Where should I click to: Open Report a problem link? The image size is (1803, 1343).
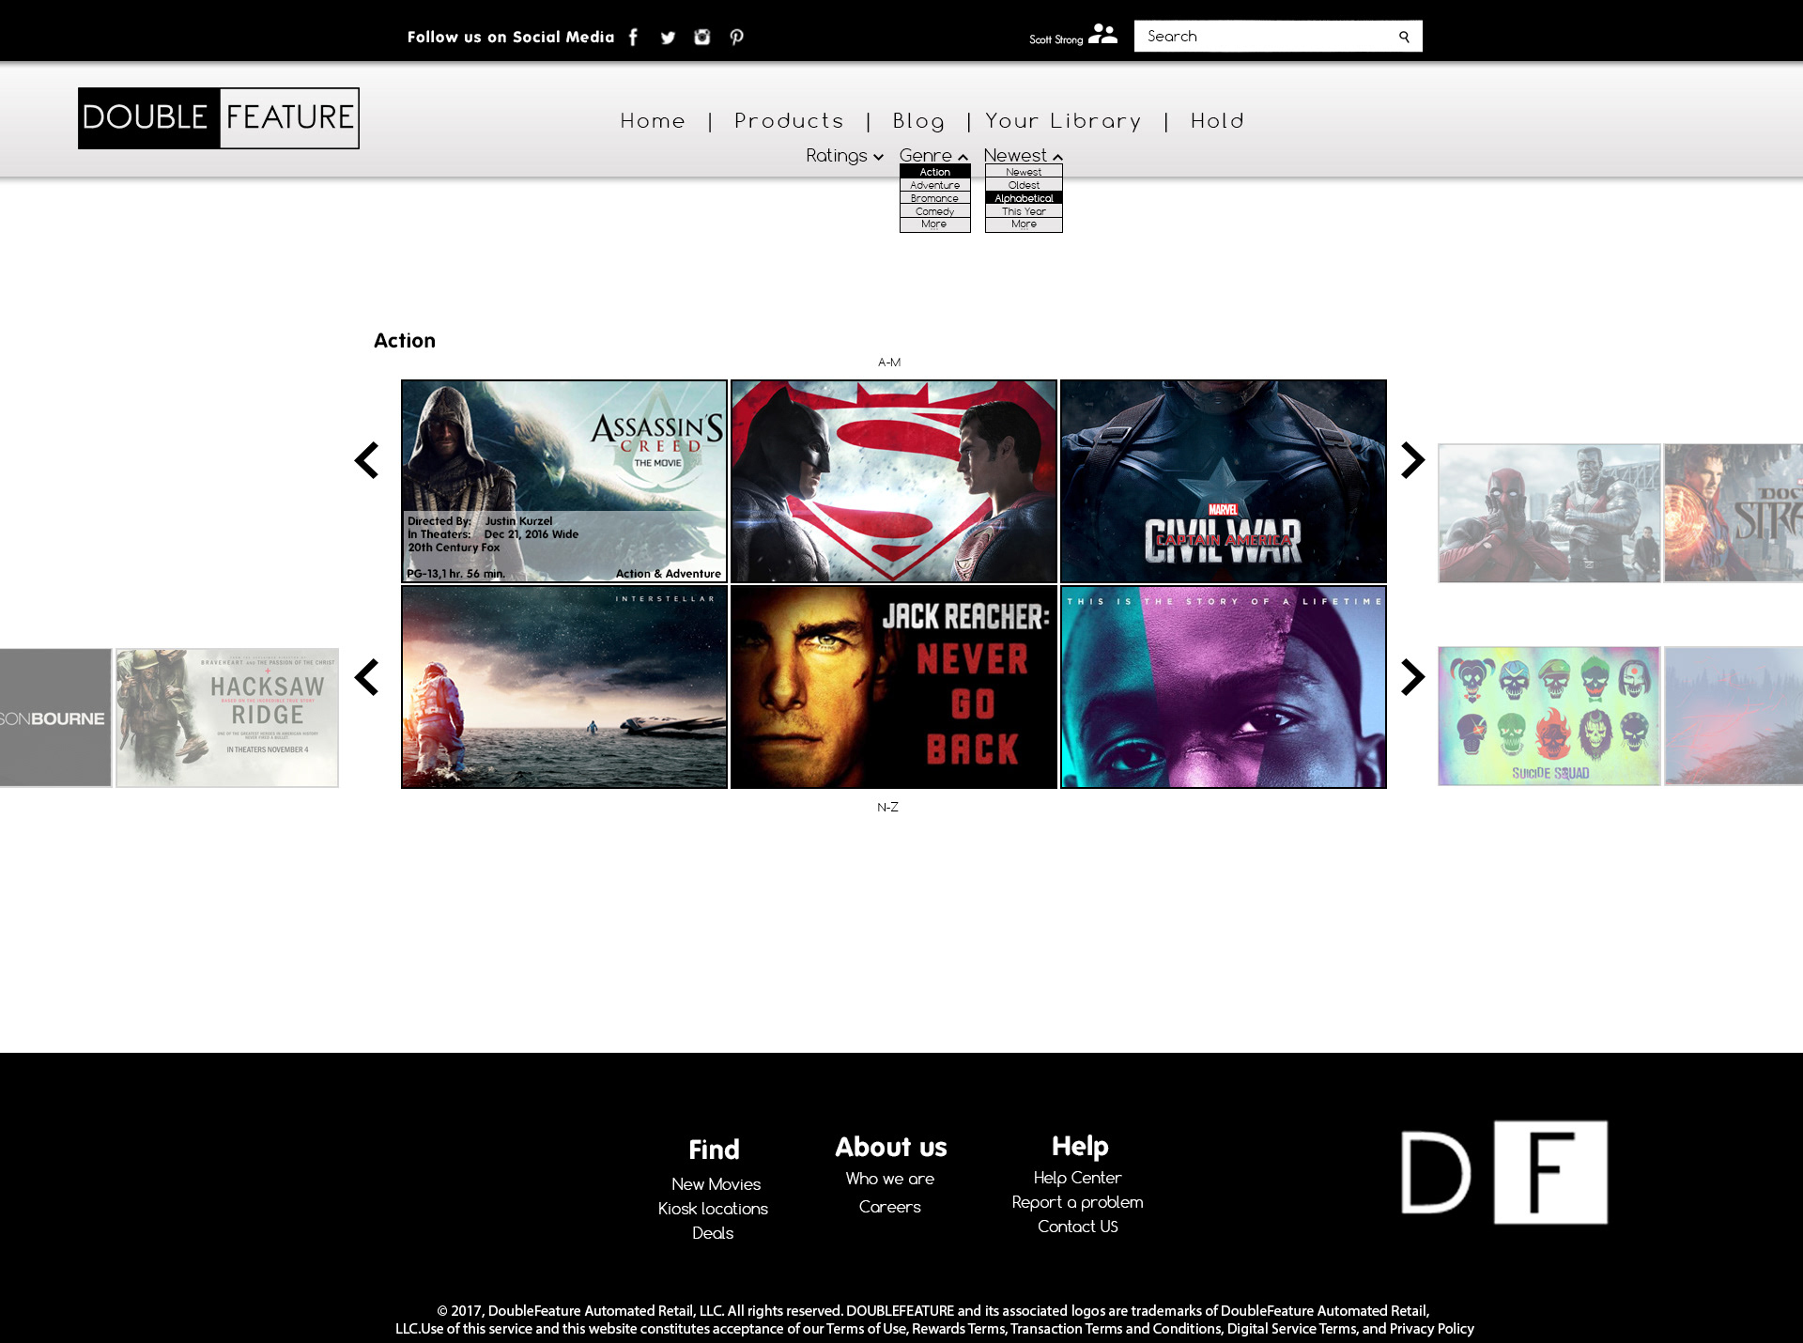1077,1202
